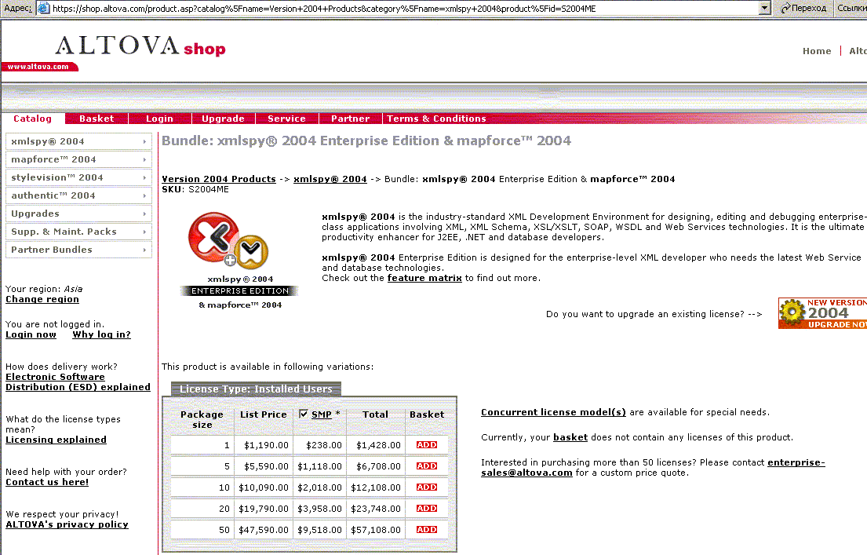Click the Contact us here! link
The width and height of the screenshot is (867, 555).
click(47, 482)
